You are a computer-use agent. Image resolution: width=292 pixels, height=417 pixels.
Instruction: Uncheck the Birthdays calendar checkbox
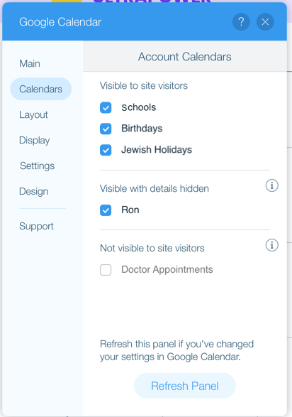tap(106, 129)
